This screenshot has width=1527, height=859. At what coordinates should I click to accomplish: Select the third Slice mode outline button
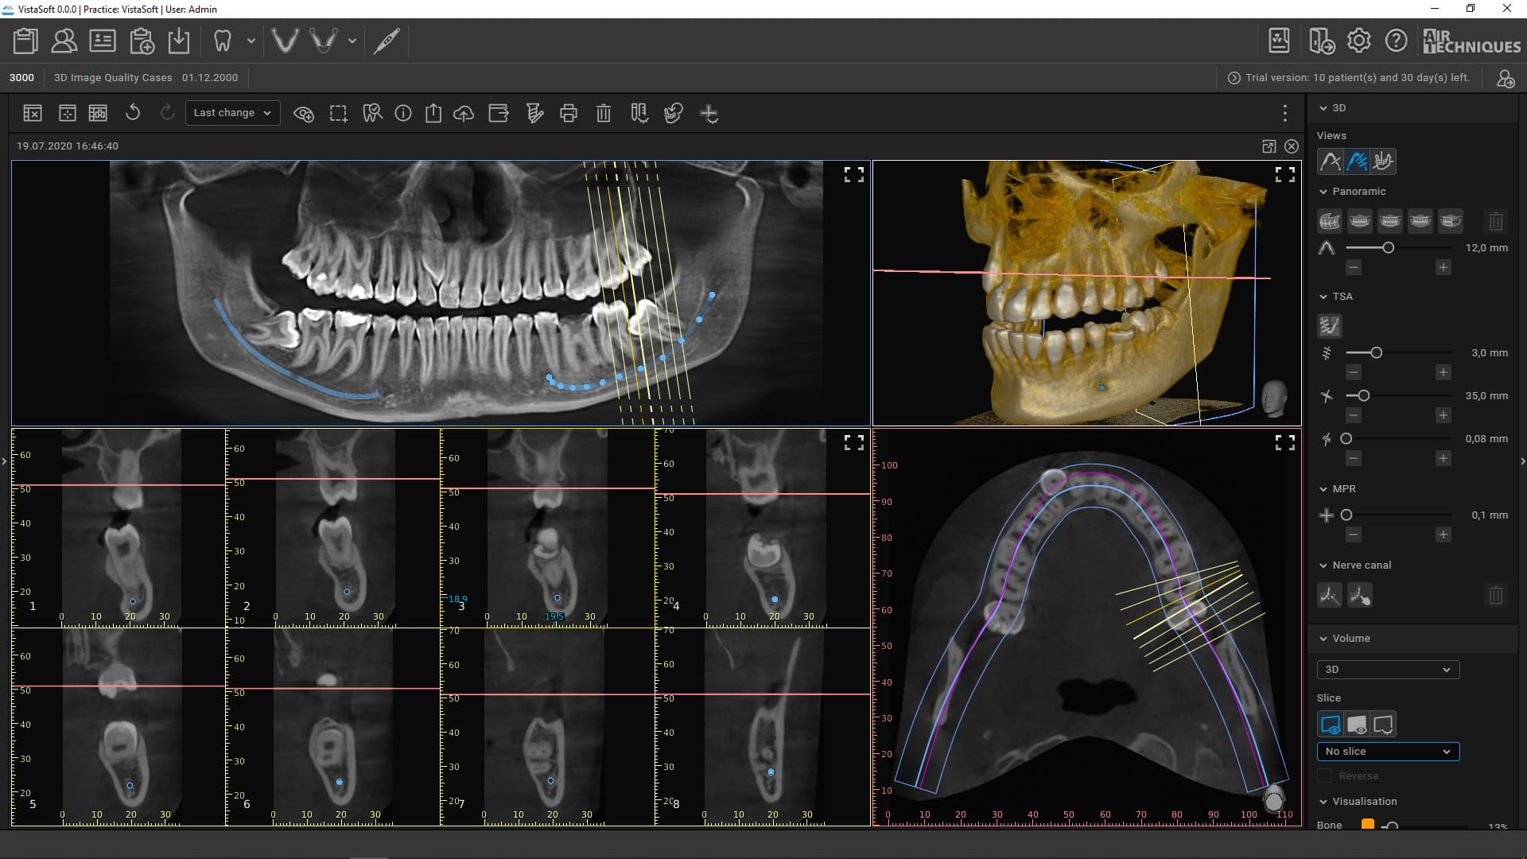1384,725
